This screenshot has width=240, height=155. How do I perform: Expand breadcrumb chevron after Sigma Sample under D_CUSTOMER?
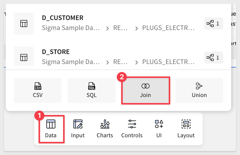(x=107, y=28)
